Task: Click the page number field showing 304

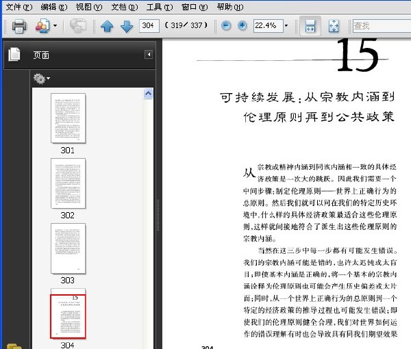Action: pyautogui.click(x=149, y=25)
